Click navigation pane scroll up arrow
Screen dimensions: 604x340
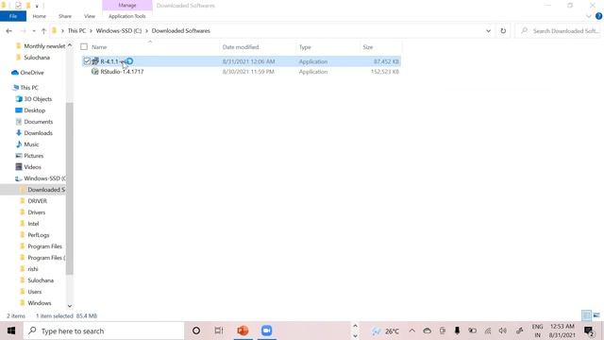coord(70,45)
